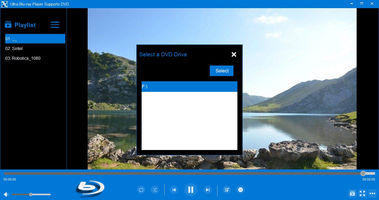379x200 pixels.
Task: Select Robotica_1080 in the playlist
Action: tap(35, 58)
